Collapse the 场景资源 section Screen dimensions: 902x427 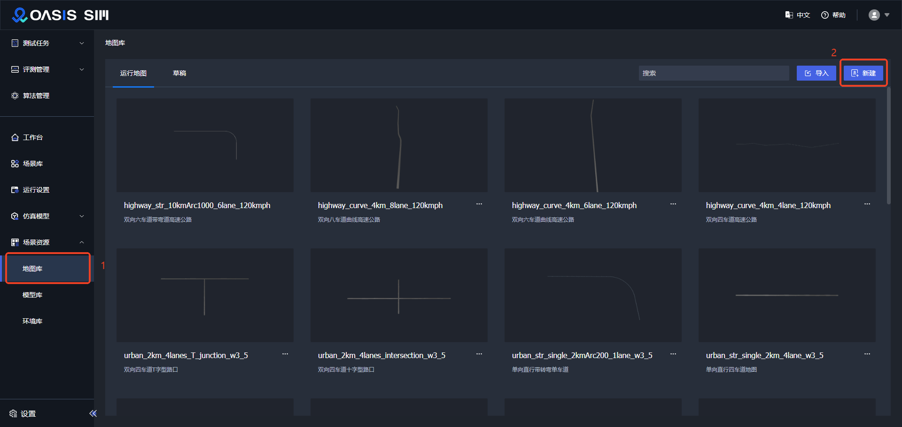coord(47,242)
